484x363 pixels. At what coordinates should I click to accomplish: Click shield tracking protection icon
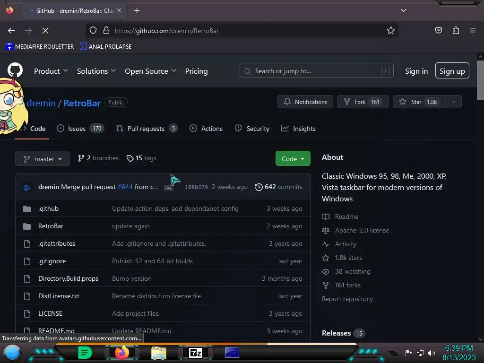(x=93, y=31)
